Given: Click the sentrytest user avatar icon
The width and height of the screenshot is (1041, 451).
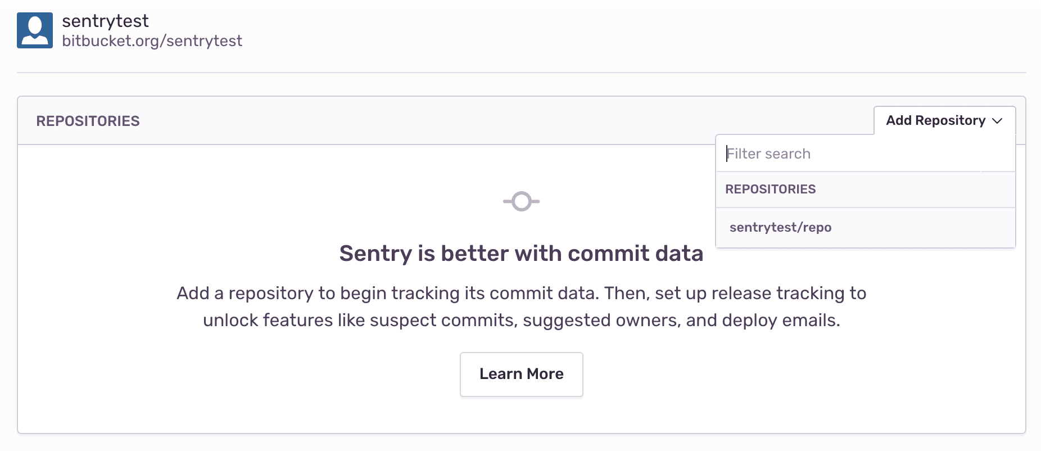Looking at the screenshot, I should pyautogui.click(x=35, y=29).
